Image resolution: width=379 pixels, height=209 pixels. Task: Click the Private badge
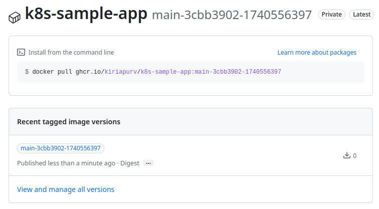click(x=331, y=15)
